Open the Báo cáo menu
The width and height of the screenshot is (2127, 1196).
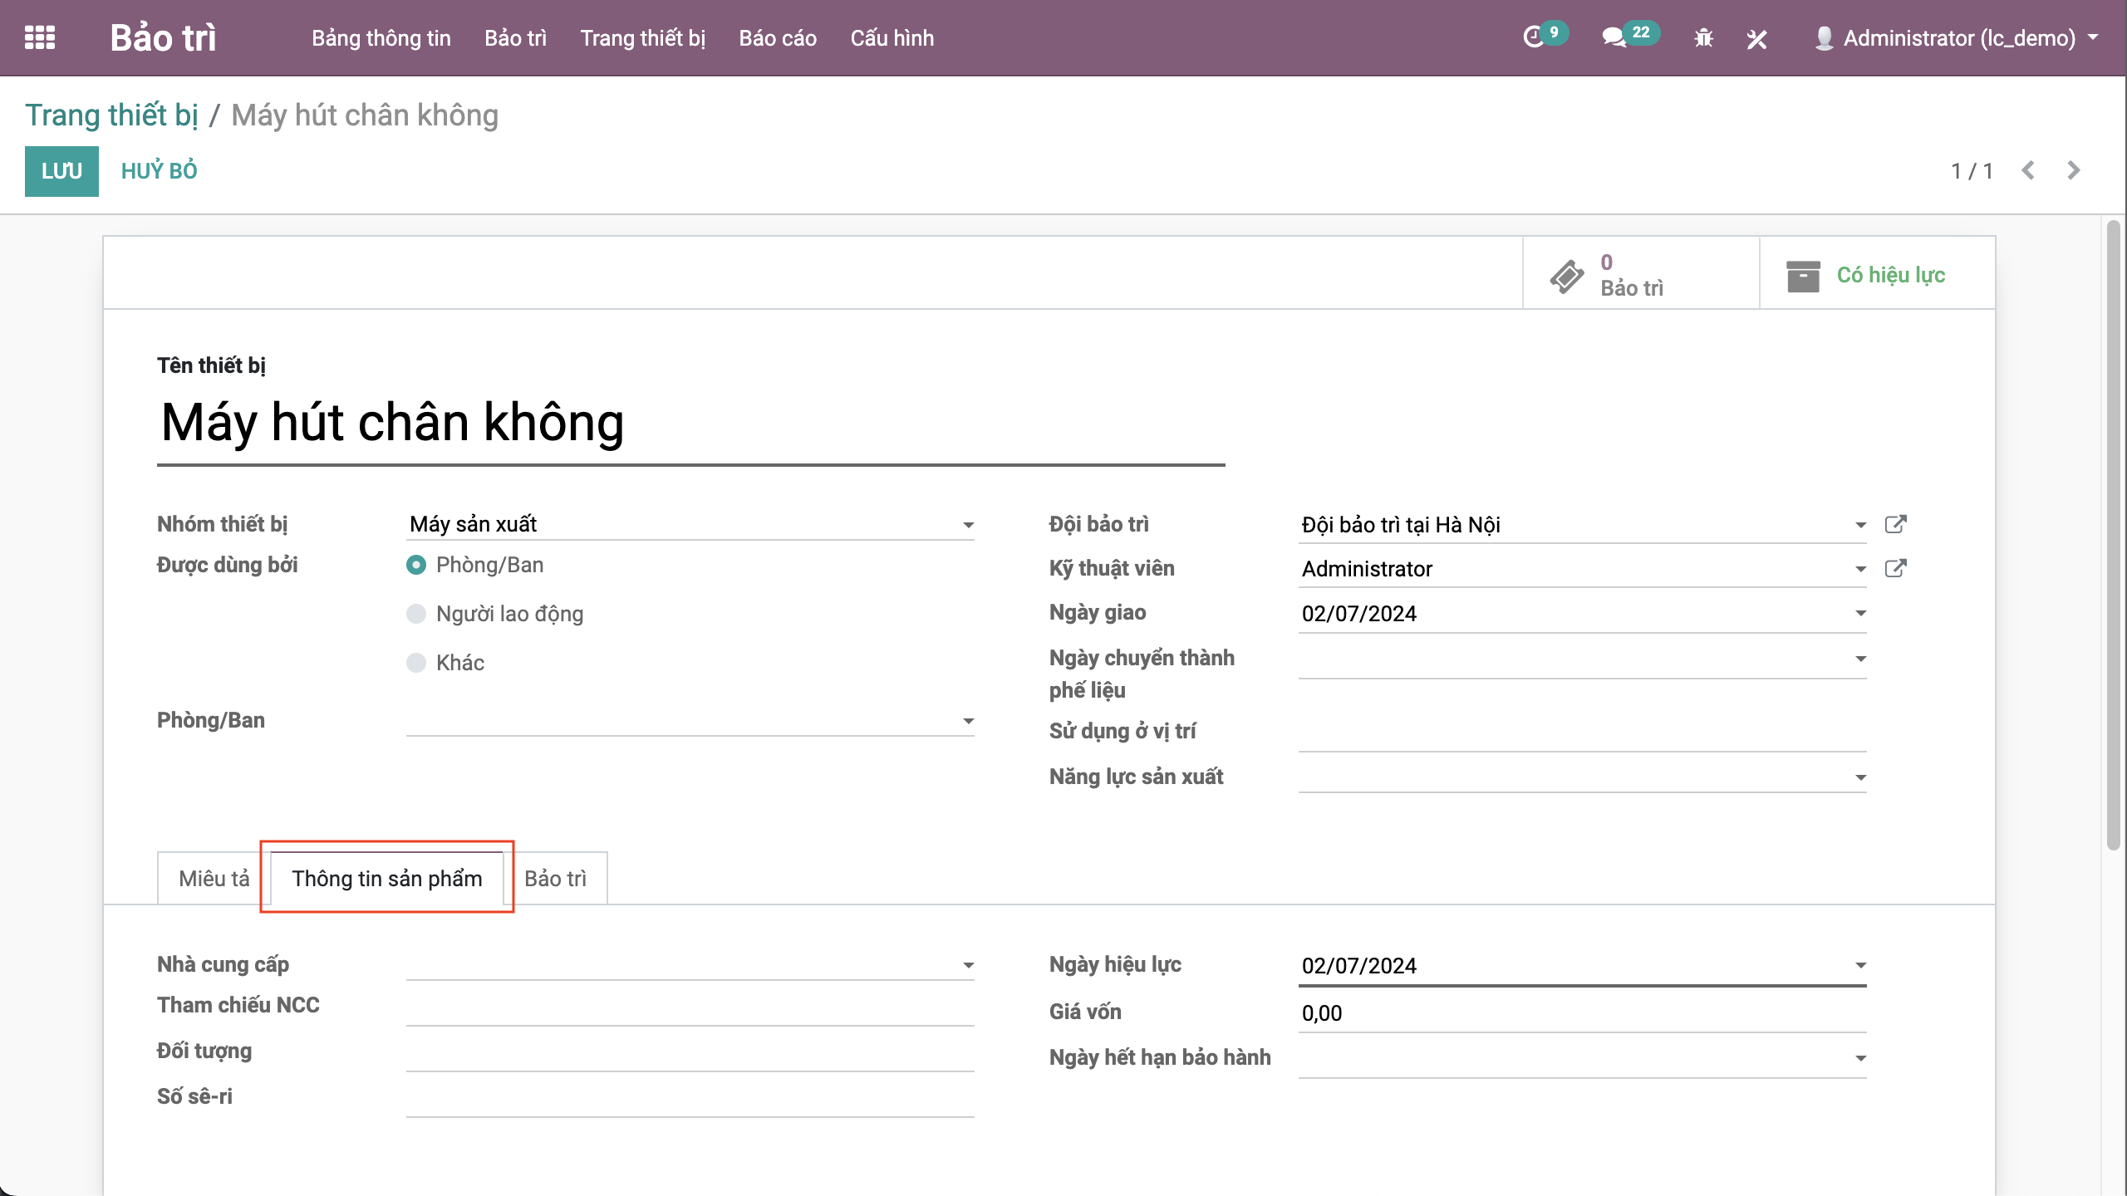click(x=778, y=38)
